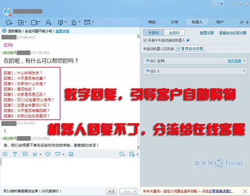250x196 pixels.
Task: Click the remote desktop monitor icon
Action: [60, 22]
